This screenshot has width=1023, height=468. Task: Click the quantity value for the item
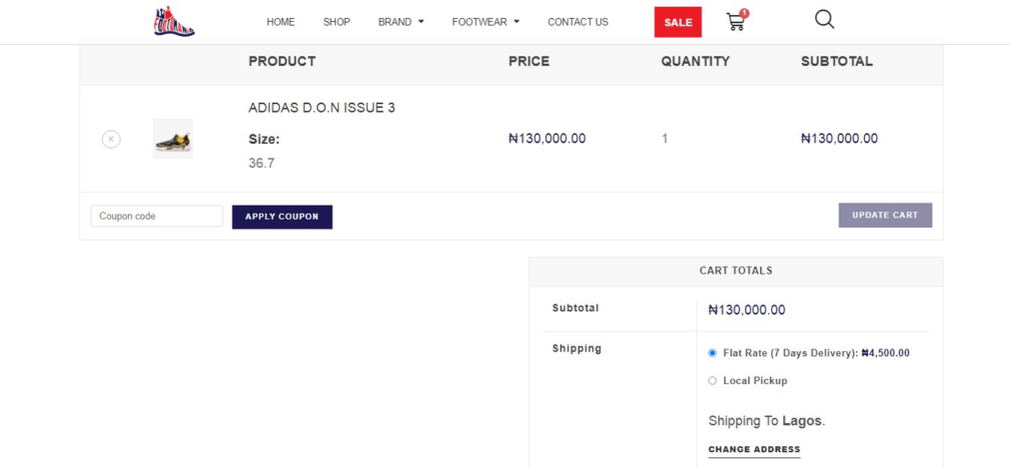pos(664,139)
